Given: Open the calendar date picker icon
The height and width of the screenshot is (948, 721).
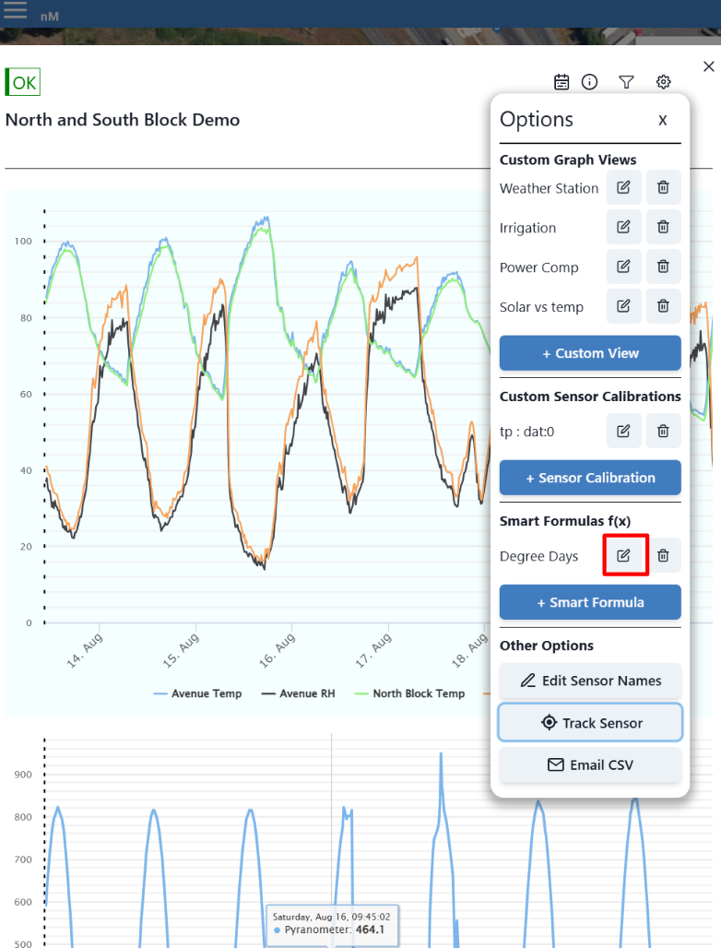Looking at the screenshot, I should (561, 82).
